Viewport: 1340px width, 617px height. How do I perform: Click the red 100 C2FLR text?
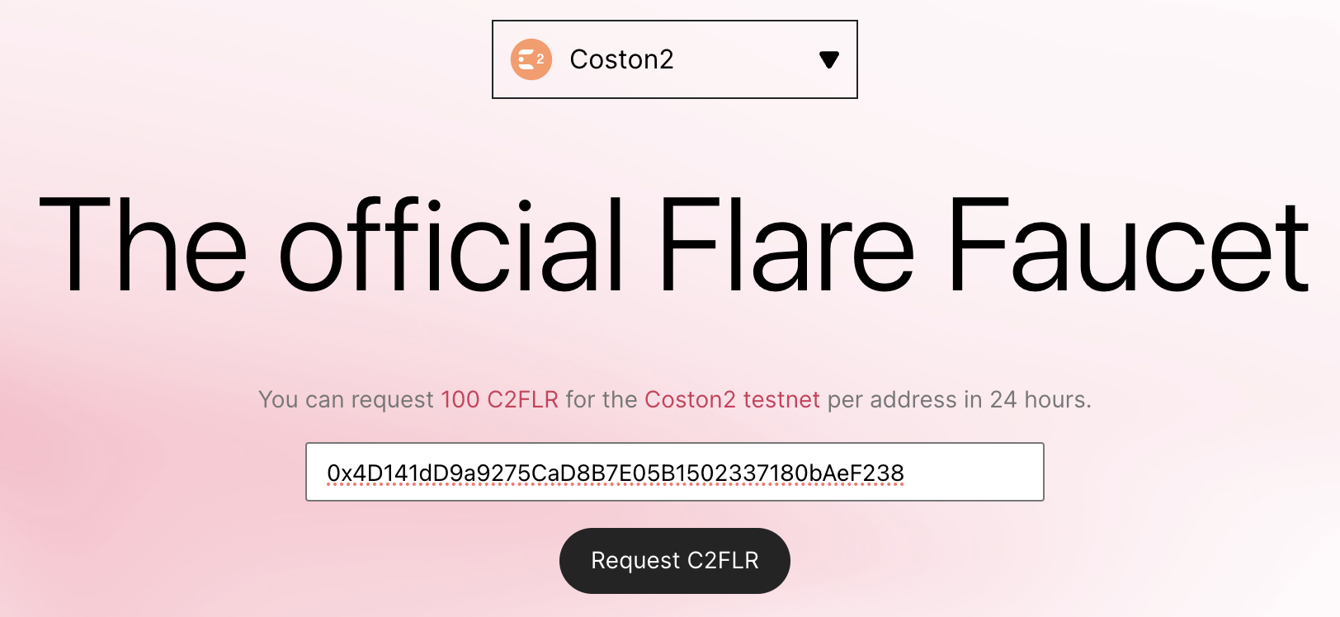(499, 400)
